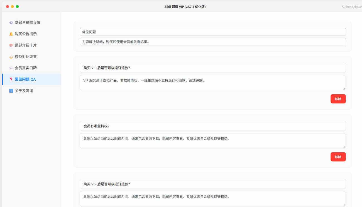Switch to the 关于及鸣谢 section
This screenshot has width=362, height=207.
[x=24, y=91]
